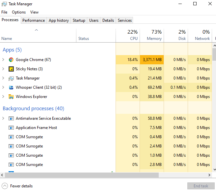Expand the Google Chrome process group
The image size is (216, 192).
pos(3,60)
